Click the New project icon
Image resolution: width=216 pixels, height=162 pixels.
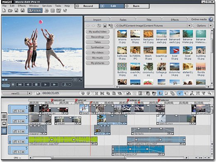pos(4,10)
